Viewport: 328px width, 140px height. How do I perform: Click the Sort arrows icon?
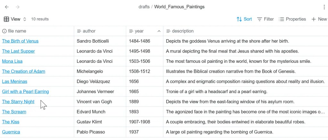point(239,19)
